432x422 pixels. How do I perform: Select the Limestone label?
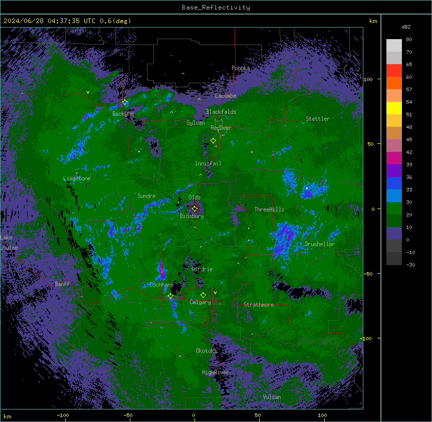(77, 178)
